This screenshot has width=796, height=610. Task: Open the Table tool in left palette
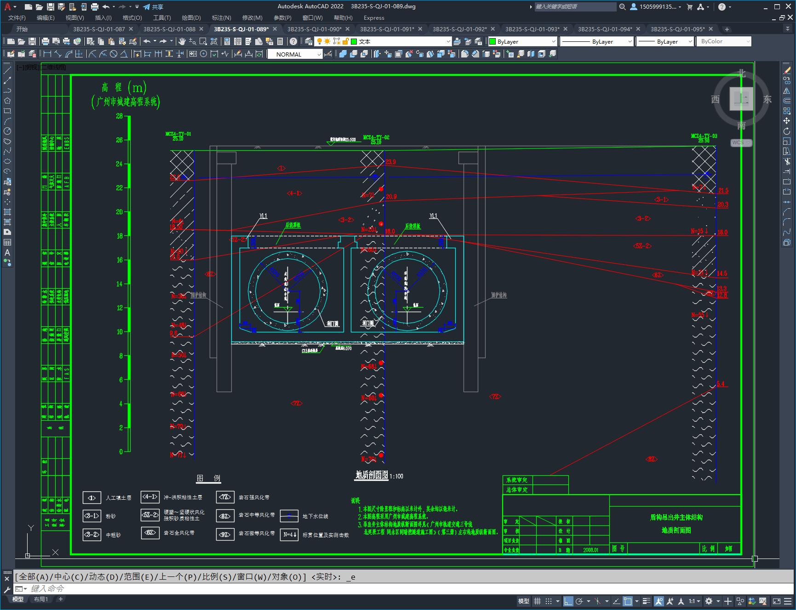7,242
